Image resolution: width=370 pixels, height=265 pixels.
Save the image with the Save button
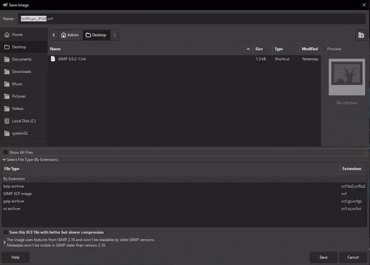pos(323,257)
